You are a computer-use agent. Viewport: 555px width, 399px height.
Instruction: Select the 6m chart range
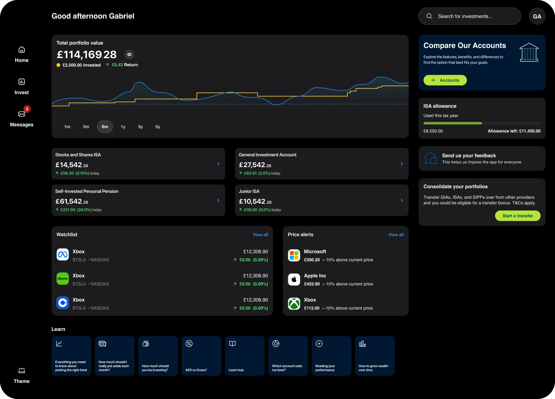tap(105, 127)
